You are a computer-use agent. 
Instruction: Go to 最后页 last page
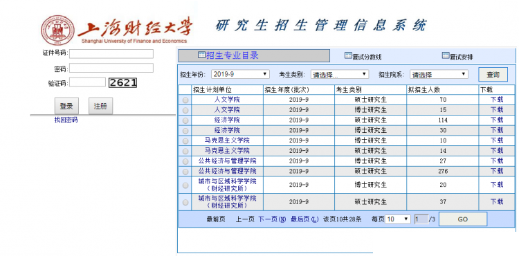[304, 219]
